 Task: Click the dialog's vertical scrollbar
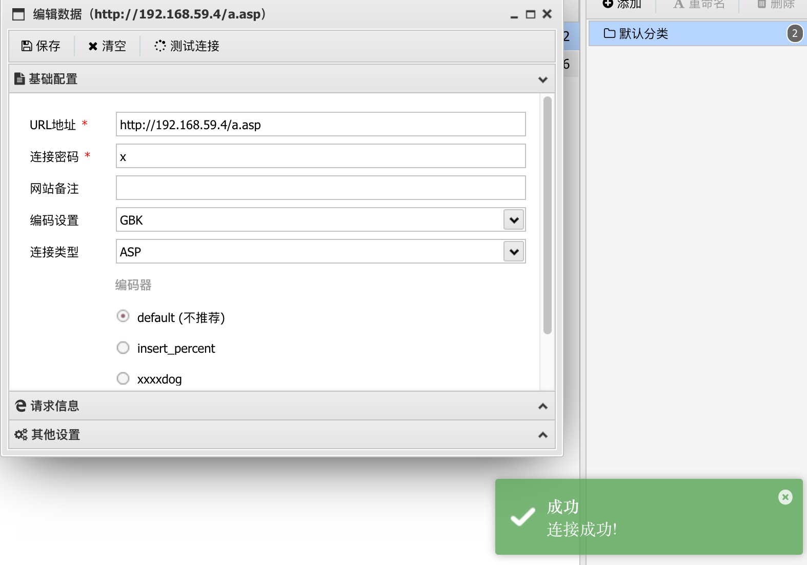pyautogui.click(x=548, y=215)
